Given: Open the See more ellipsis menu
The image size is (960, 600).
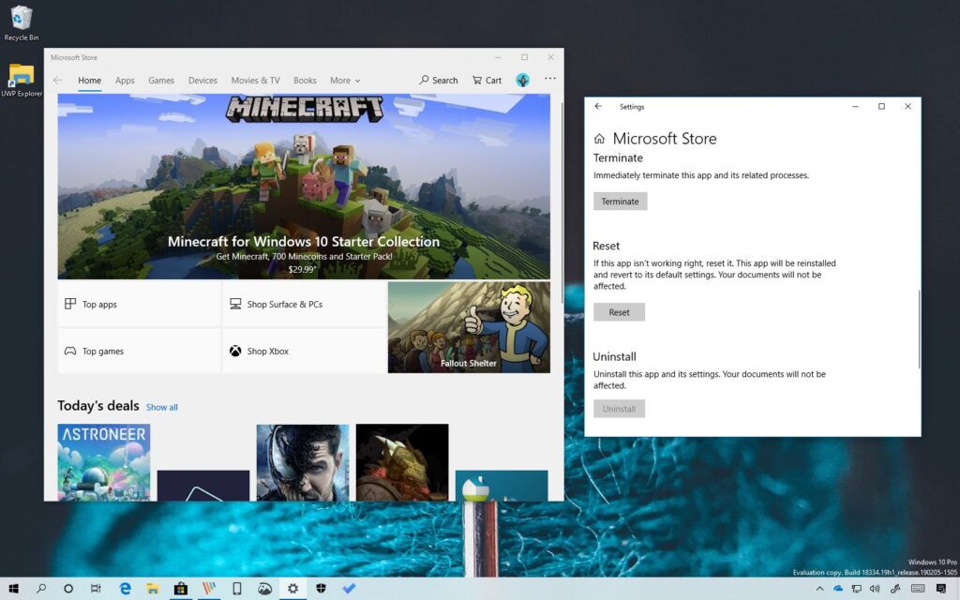Looking at the screenshot, I should tap(549, 80).
